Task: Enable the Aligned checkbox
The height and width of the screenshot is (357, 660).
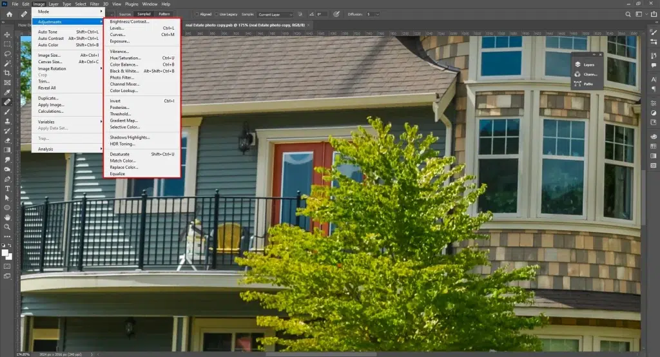Action: point(197,14)
